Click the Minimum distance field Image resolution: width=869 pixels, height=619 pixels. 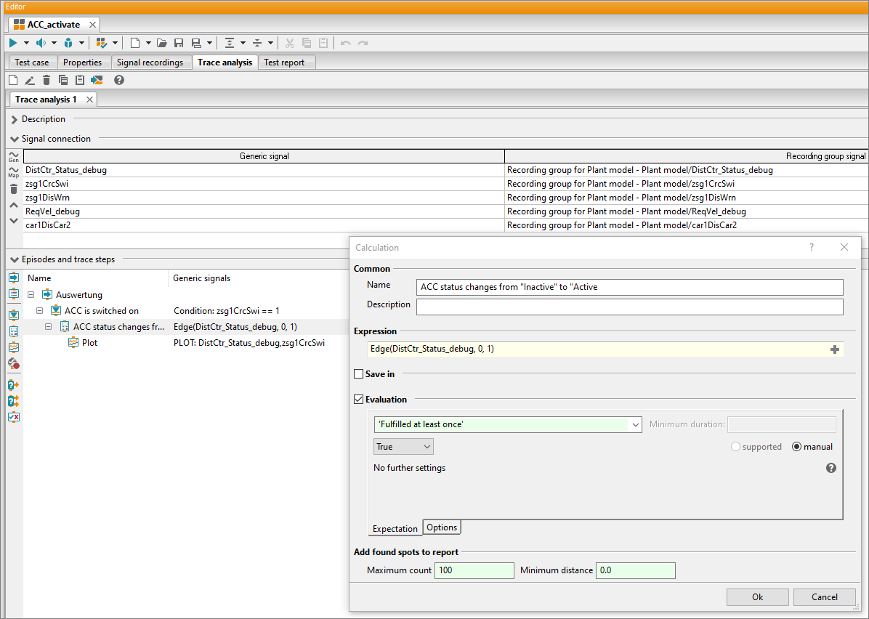[x=636, y=570]
